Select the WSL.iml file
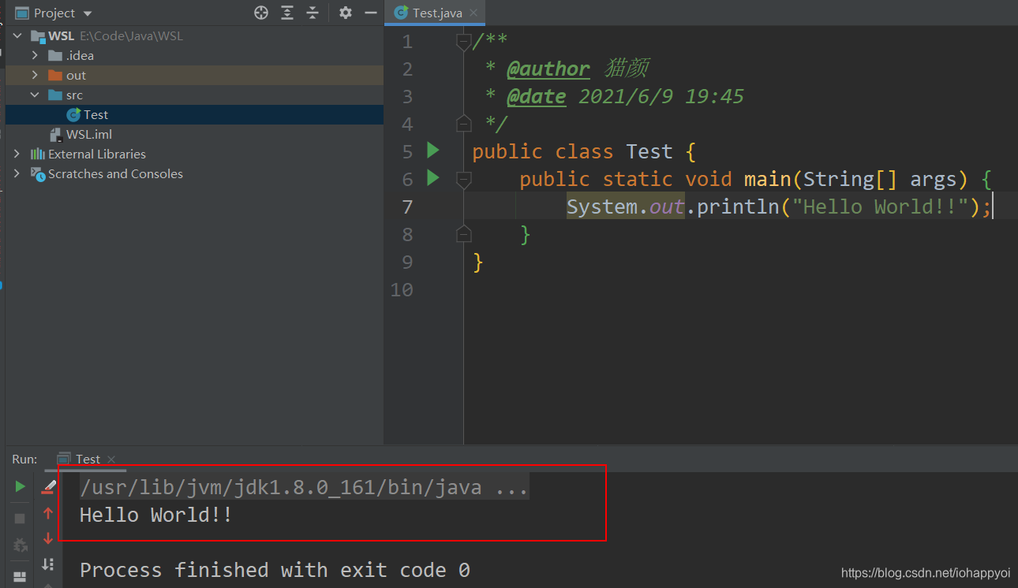 [x=194, y=135]
